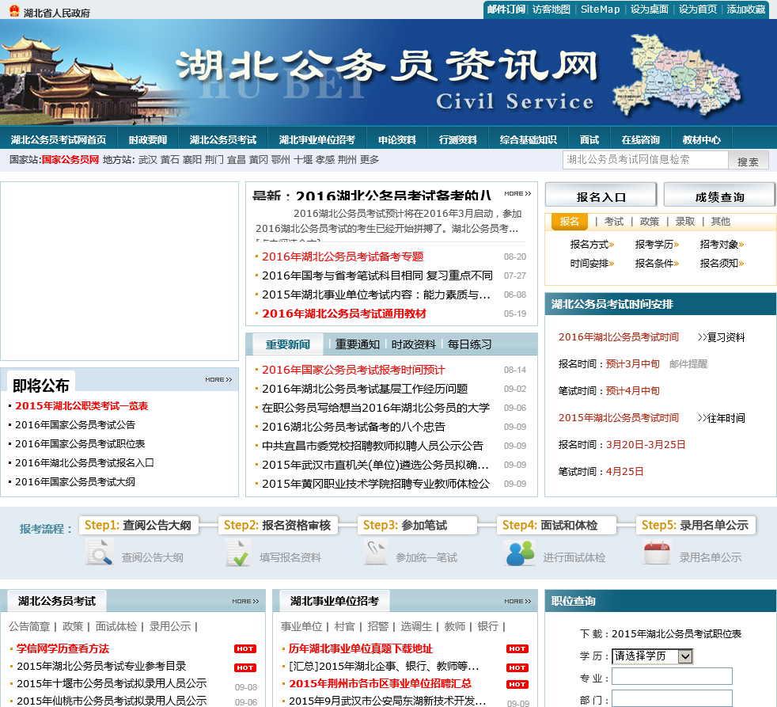Screen dimensions: 777x707
Task: Click 邮件订阅 in top bar
Action: coord(506,10)
